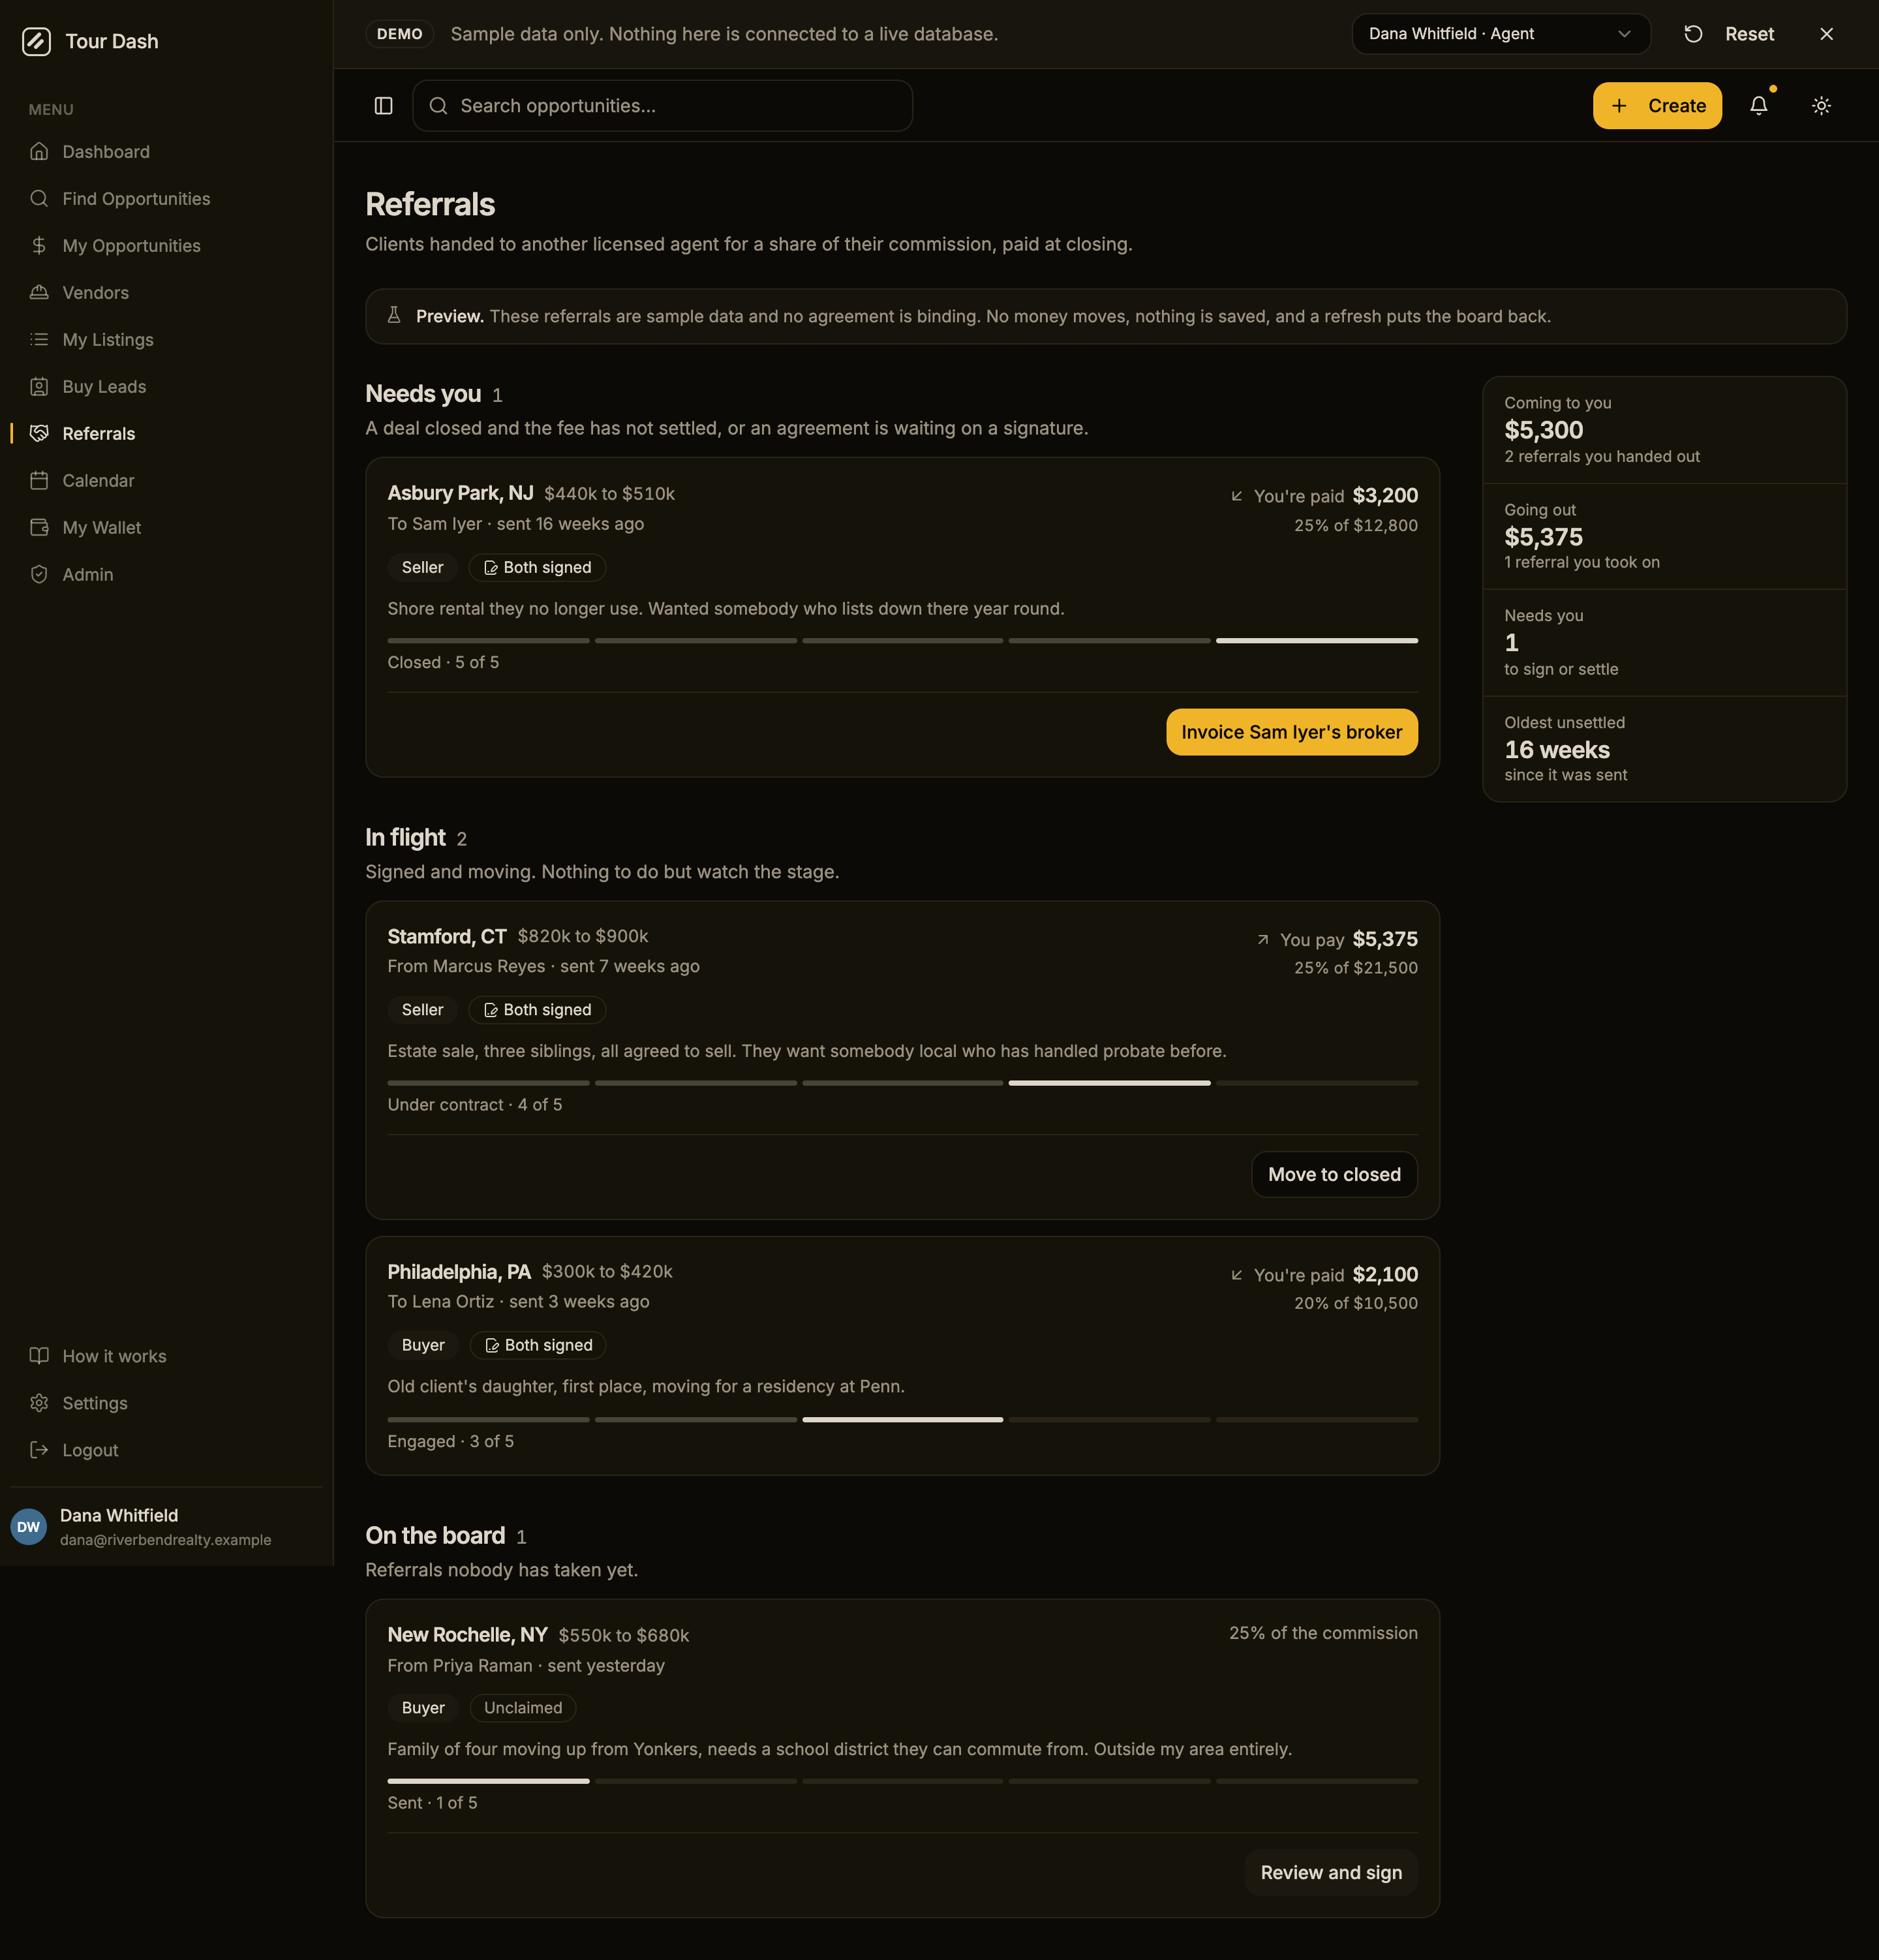1879x1960 pixels.
Task: Dismiss the demo banner with X
Action: [x=1826, y=34]
